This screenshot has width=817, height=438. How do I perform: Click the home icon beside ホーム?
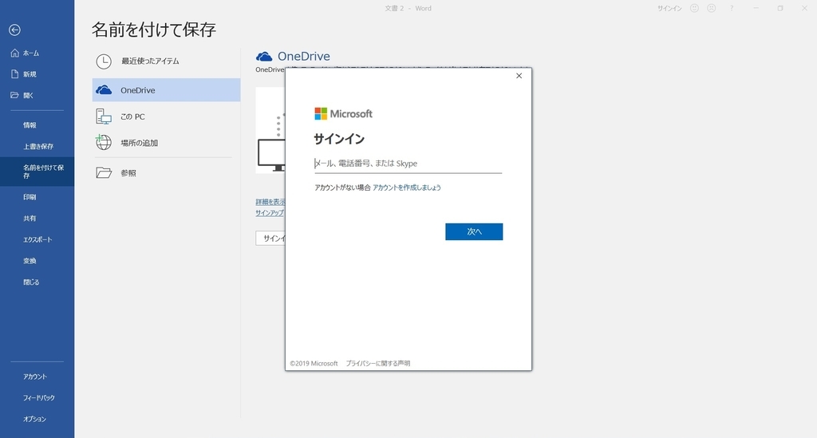(14, 53)
